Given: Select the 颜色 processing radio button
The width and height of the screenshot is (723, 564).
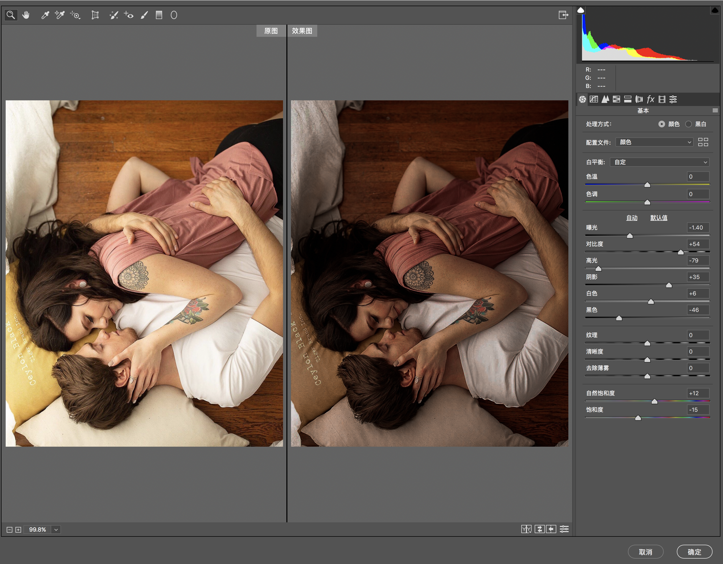Looking at the screenshot, I should (x=662, y=124).
